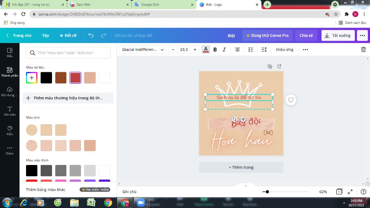Open more toolbar options ellipsis
This screenshot has width=370, height=208.
pyautogui.click(x=305, y=49)
